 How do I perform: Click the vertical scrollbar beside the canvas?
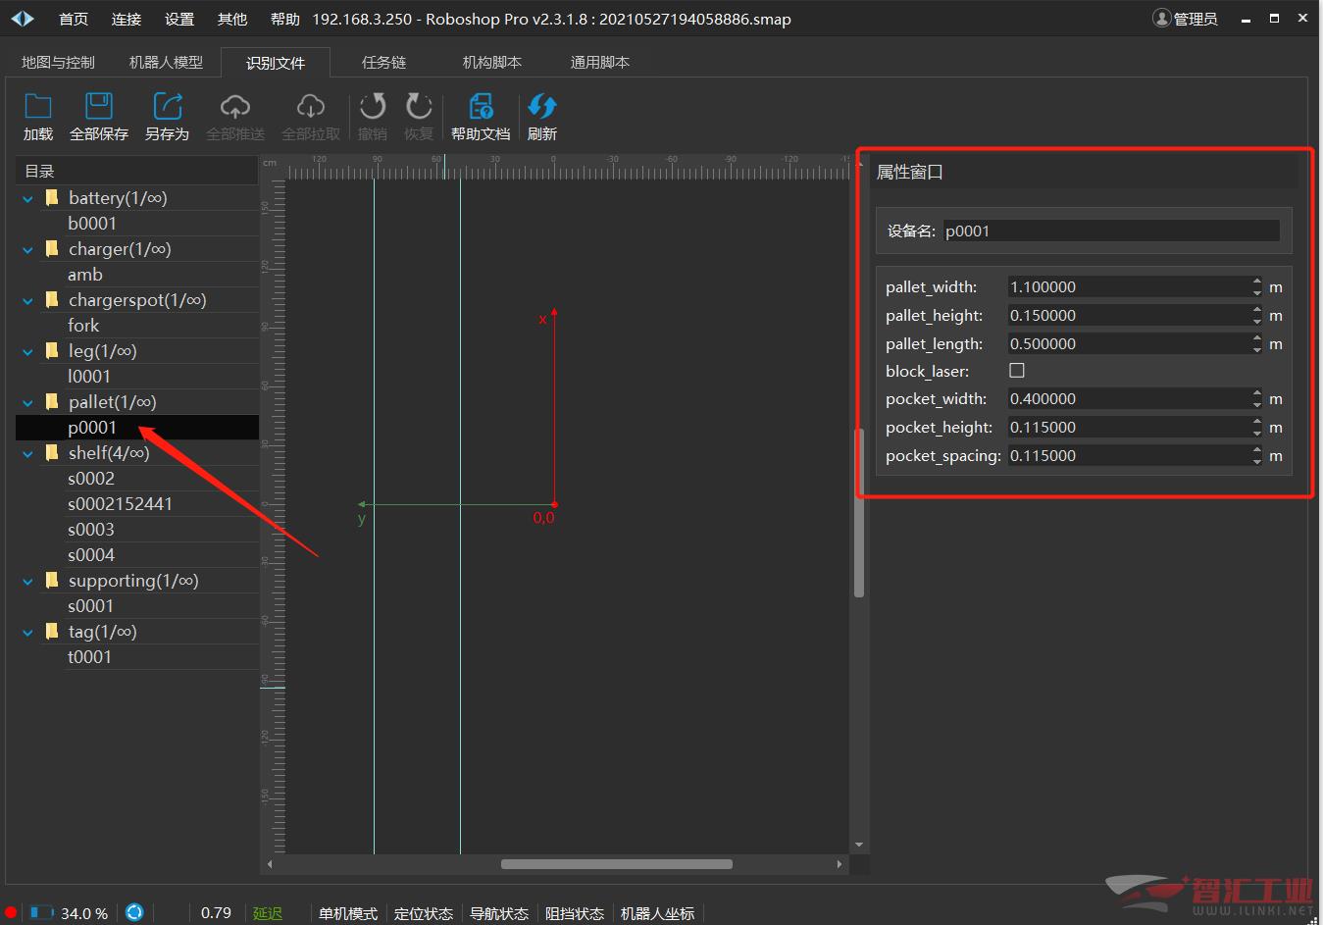[x=859, y=513]
